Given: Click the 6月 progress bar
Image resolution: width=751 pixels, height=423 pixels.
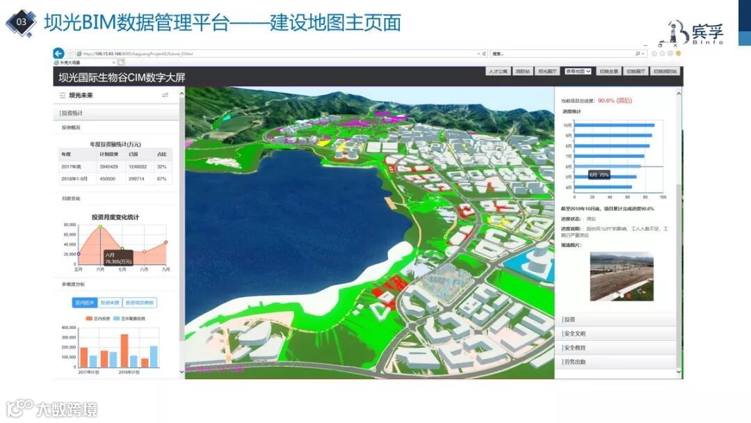Looking at the screenshot, I should 608,167.
